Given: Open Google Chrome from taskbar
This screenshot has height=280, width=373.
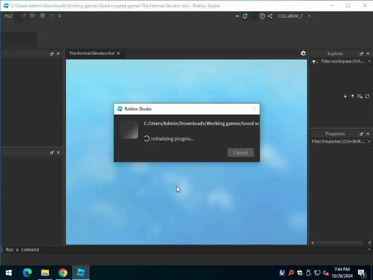Looking at the screenshot, I should click(x=63, y=273).
